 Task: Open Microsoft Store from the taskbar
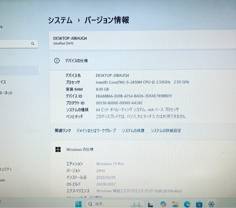[199, 204]
